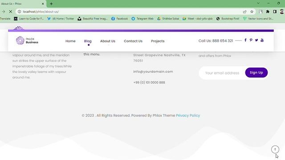285x160 pixels.
Task: Open the Blog menu item
Action: coord(88,41)
